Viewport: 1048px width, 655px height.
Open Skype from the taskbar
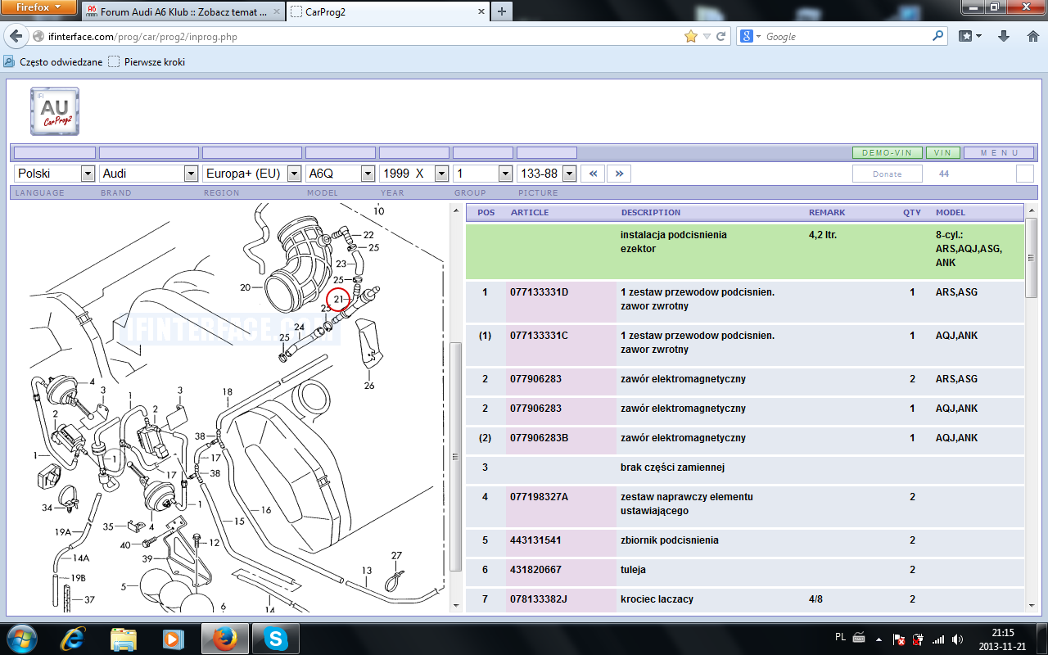[277, 639]
